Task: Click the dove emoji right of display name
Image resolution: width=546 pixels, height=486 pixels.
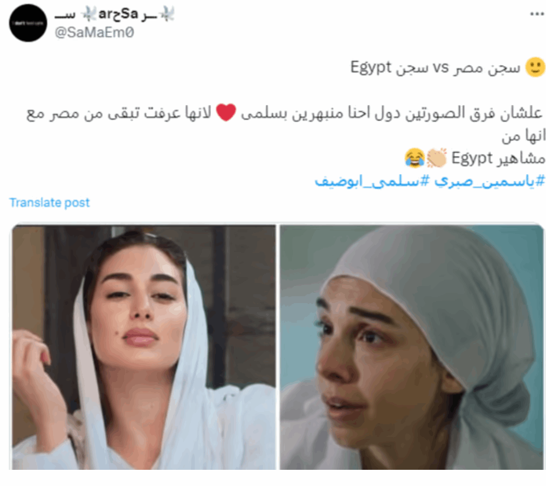Action: [166, 14]
